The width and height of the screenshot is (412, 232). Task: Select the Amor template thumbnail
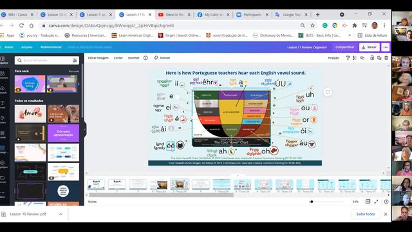30,113
